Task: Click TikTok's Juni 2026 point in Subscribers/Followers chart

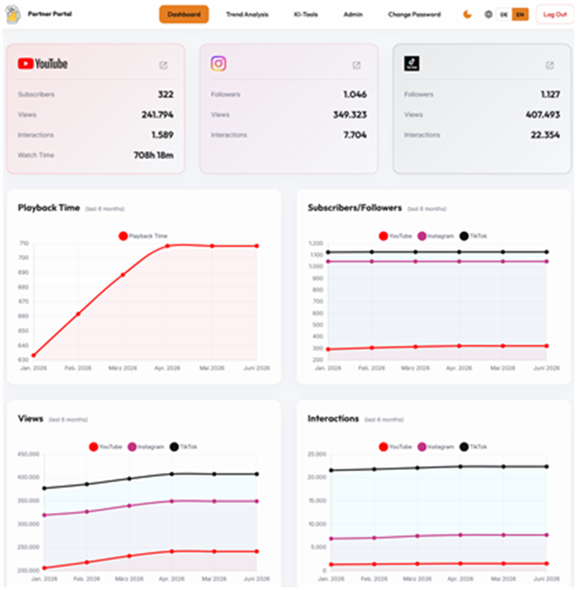Action: 547,252
